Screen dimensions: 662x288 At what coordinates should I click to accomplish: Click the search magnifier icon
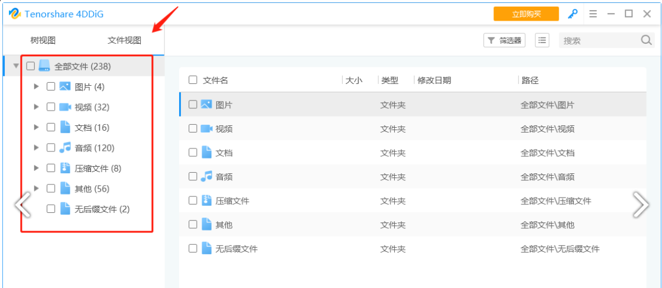point(647,40)
